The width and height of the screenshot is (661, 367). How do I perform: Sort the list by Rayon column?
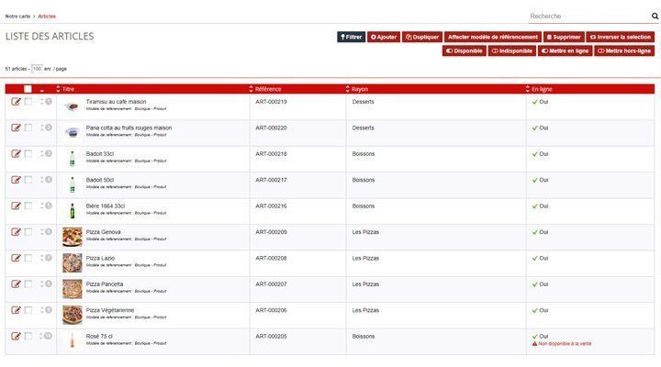pyautogui.click(x=349, y=89)
